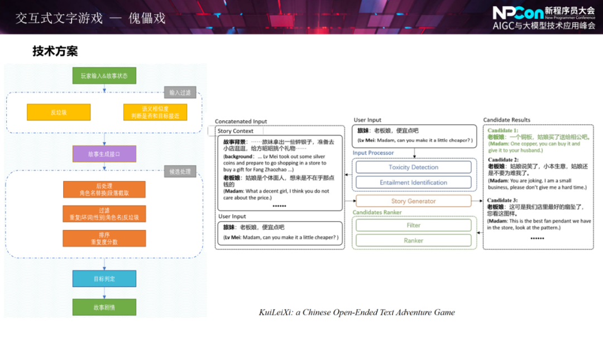Expand the Story Context section

click(237, 130)
